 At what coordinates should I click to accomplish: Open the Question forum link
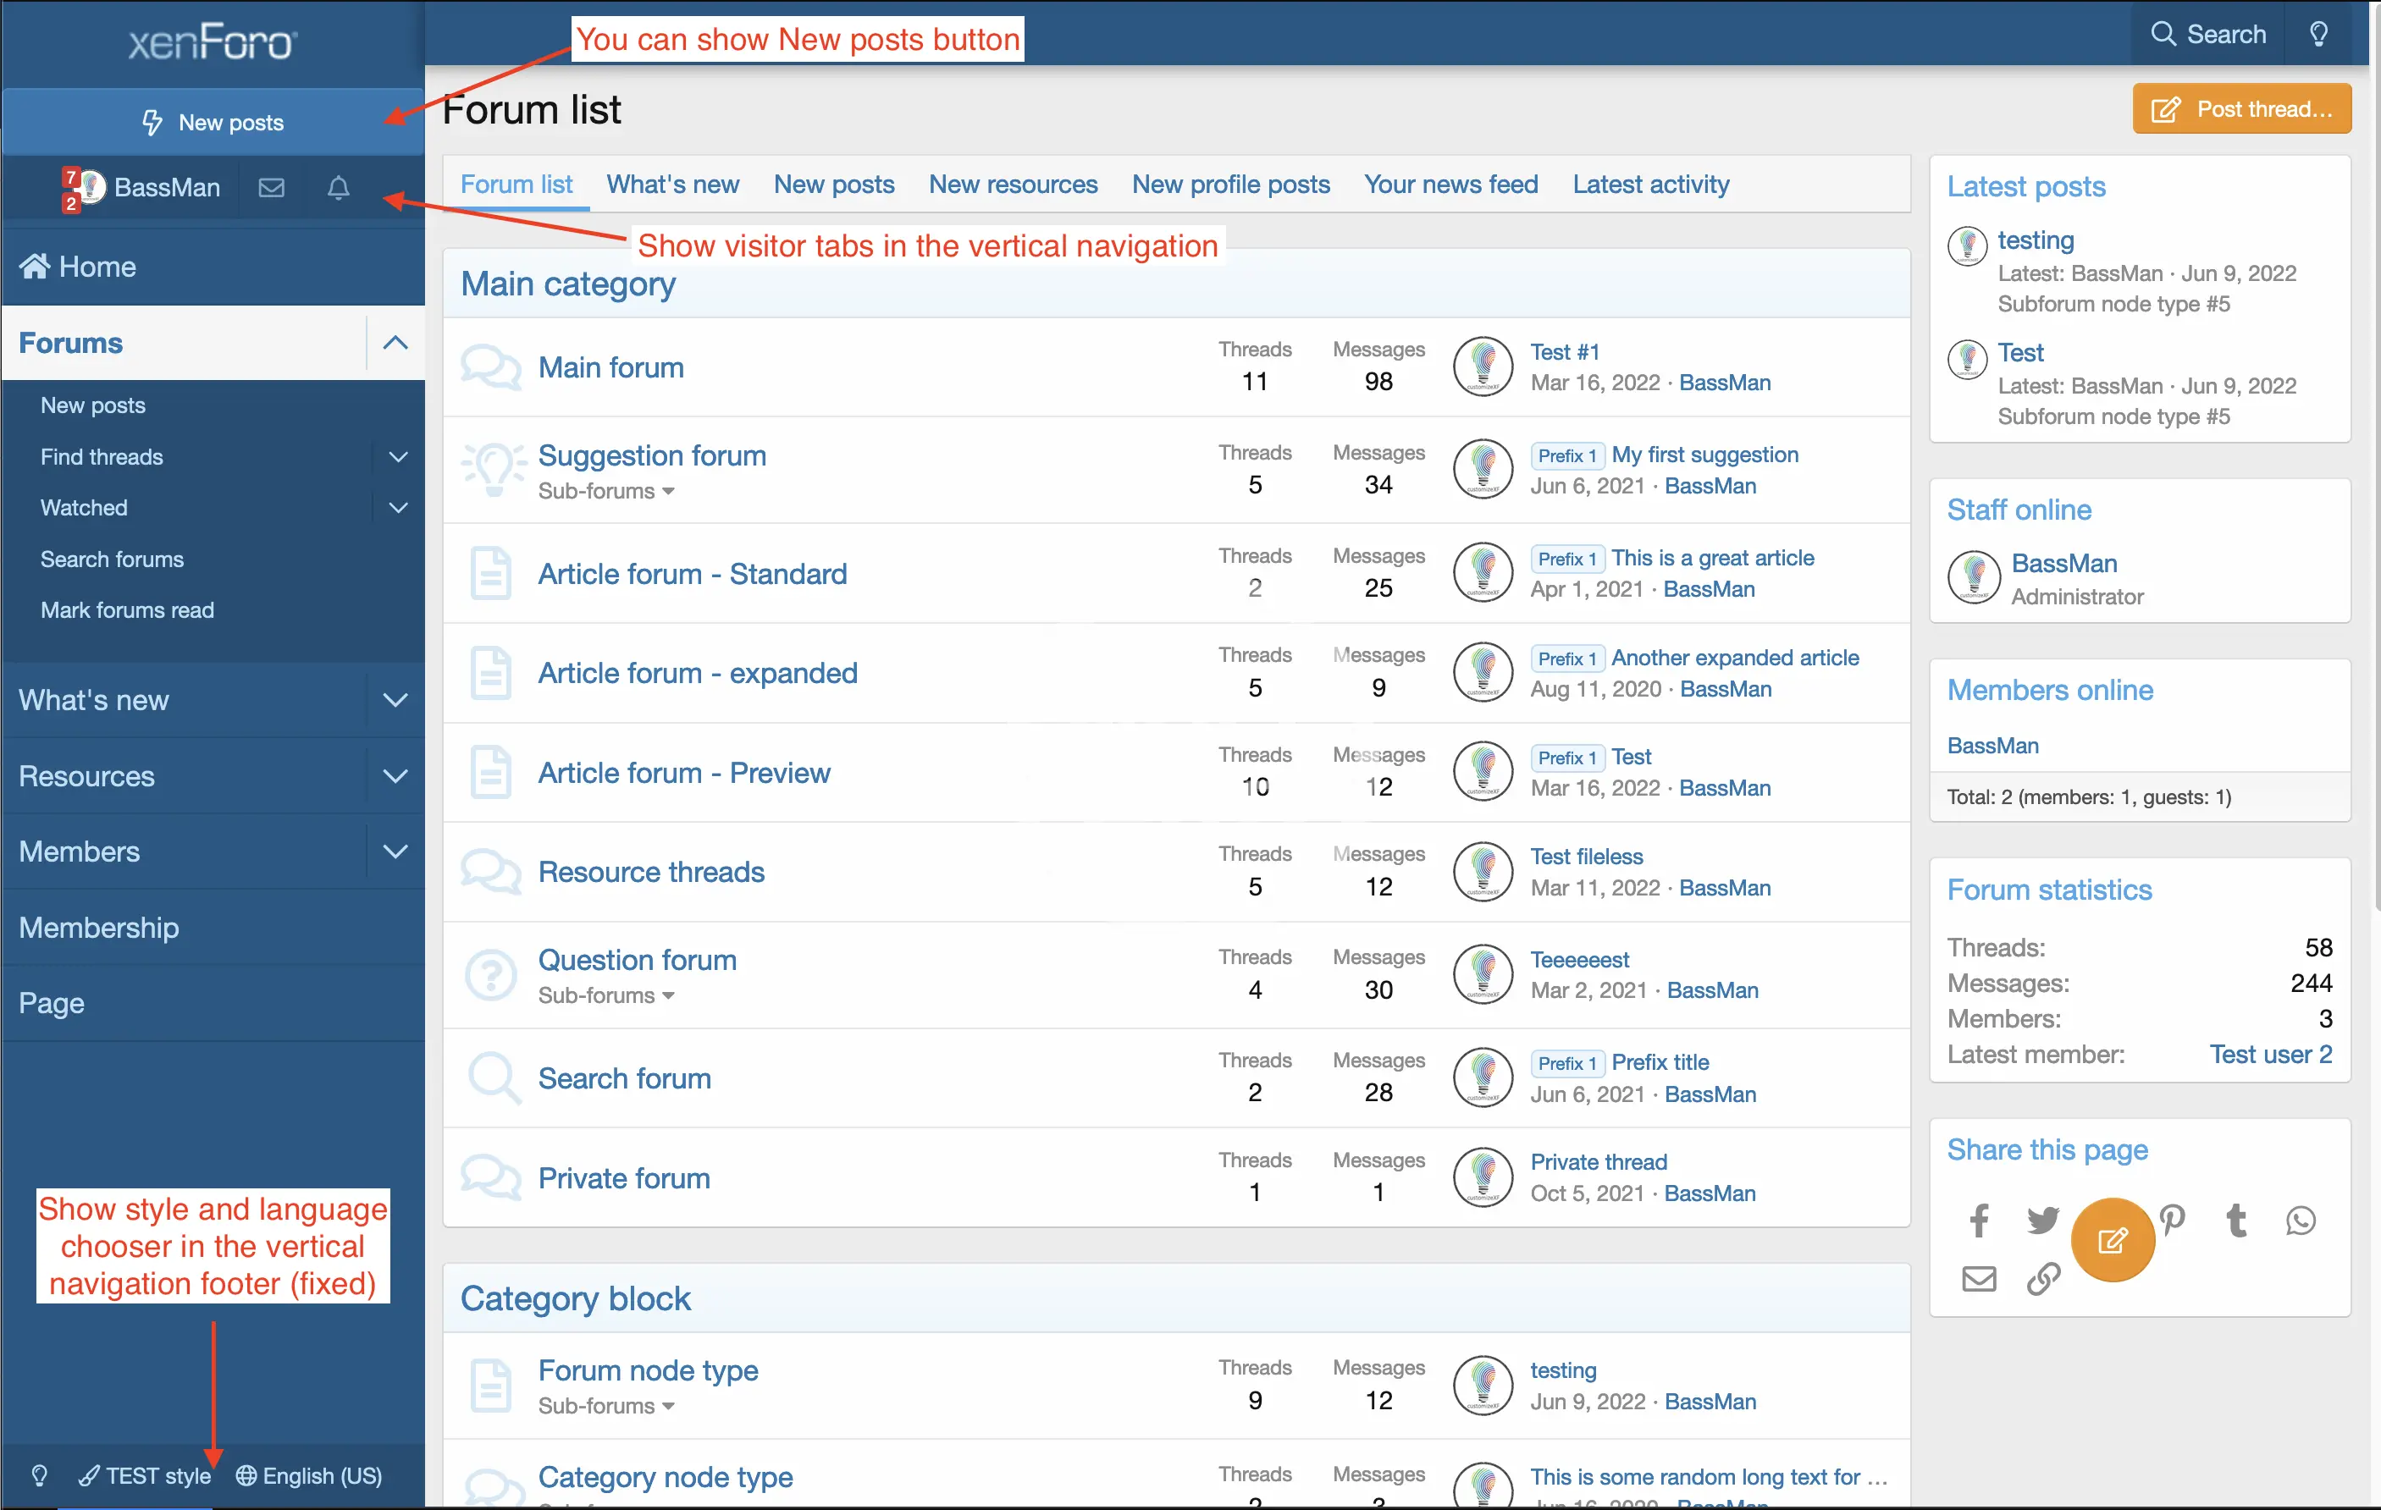coord(637,960)
